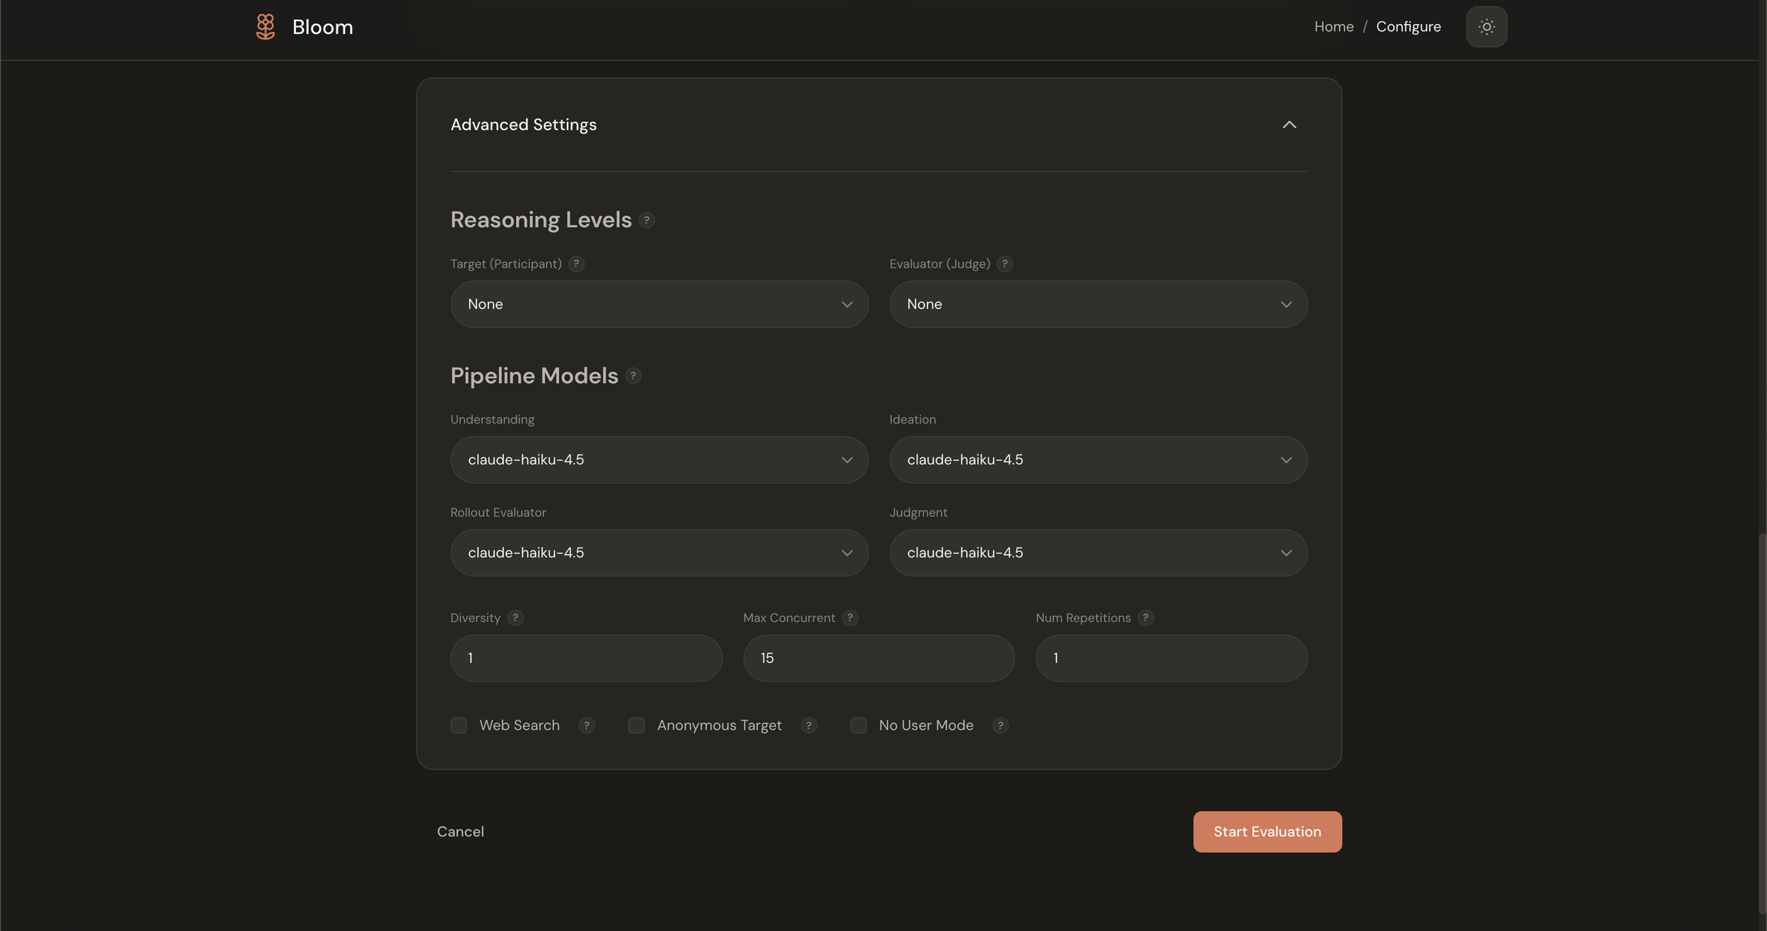Open the Understanding model dropdown
The height and width of the screenshot is (931, 1767).
click(x=659, y=459)
